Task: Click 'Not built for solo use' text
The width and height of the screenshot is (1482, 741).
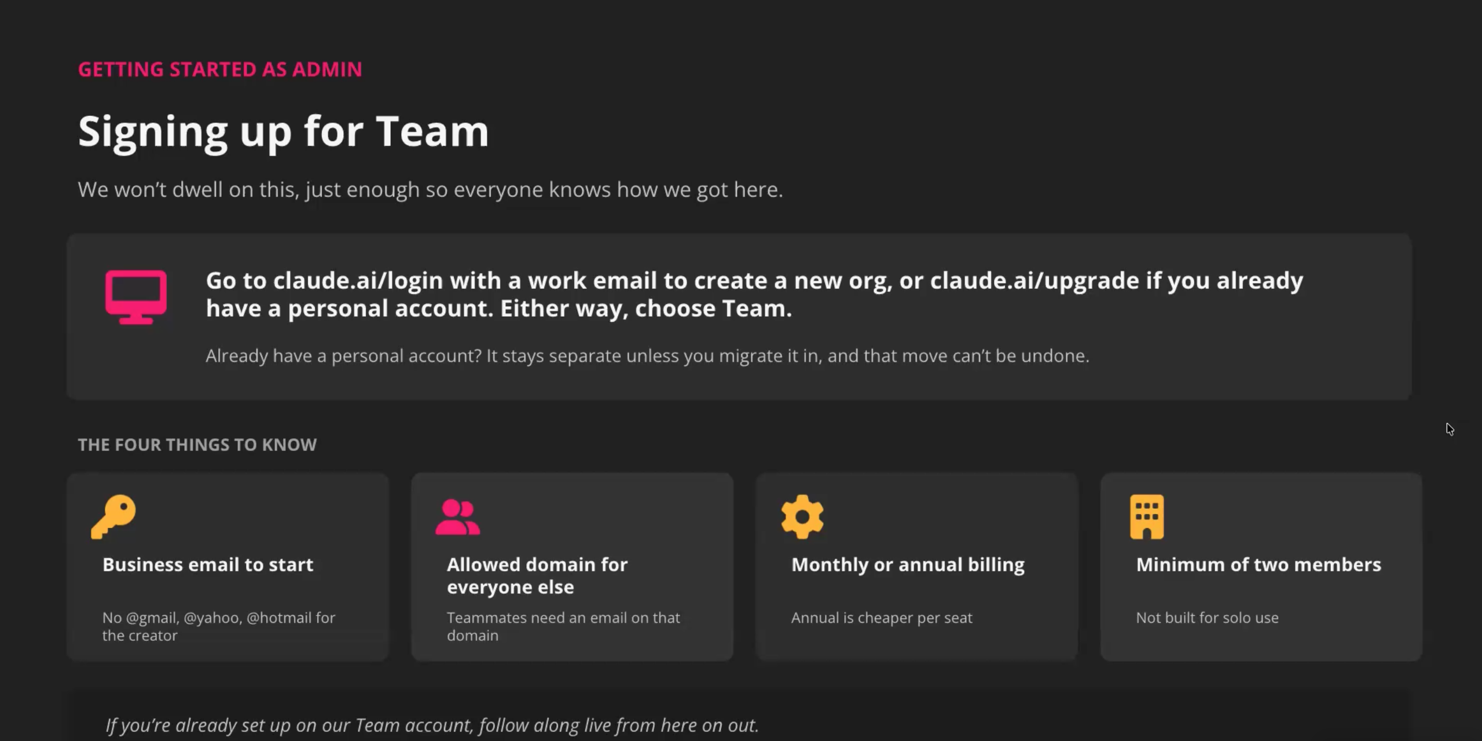Action: pos(1207,618)
